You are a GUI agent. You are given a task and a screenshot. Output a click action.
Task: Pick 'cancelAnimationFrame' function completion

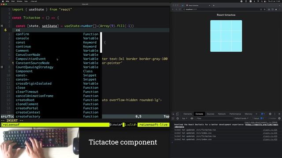(57, 96)
